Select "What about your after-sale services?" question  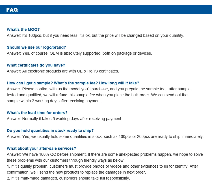(x=41, y=148)
